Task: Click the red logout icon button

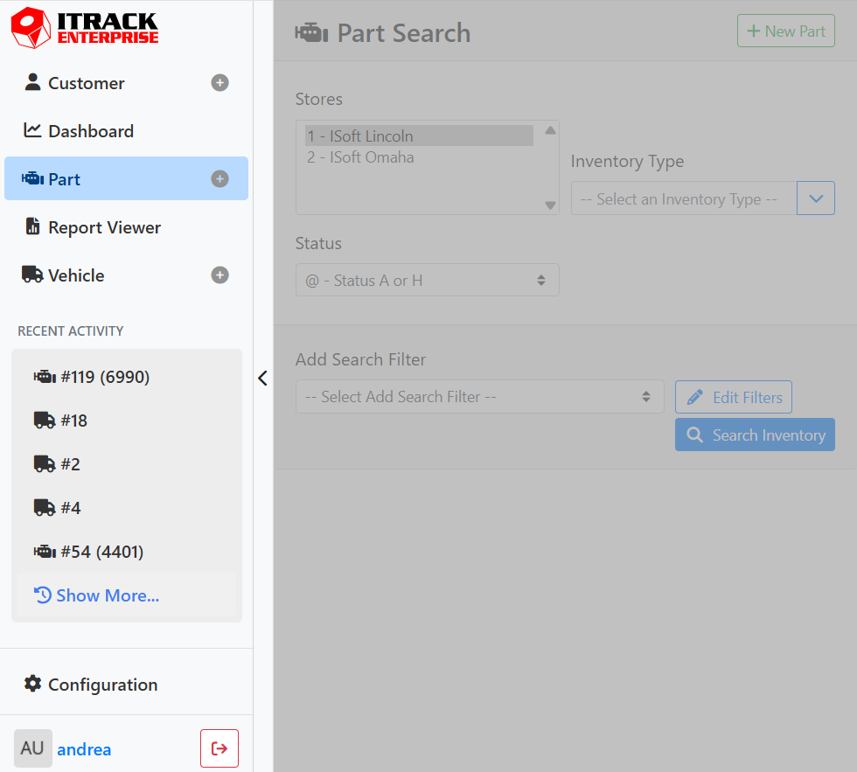Action: (219, 748)
